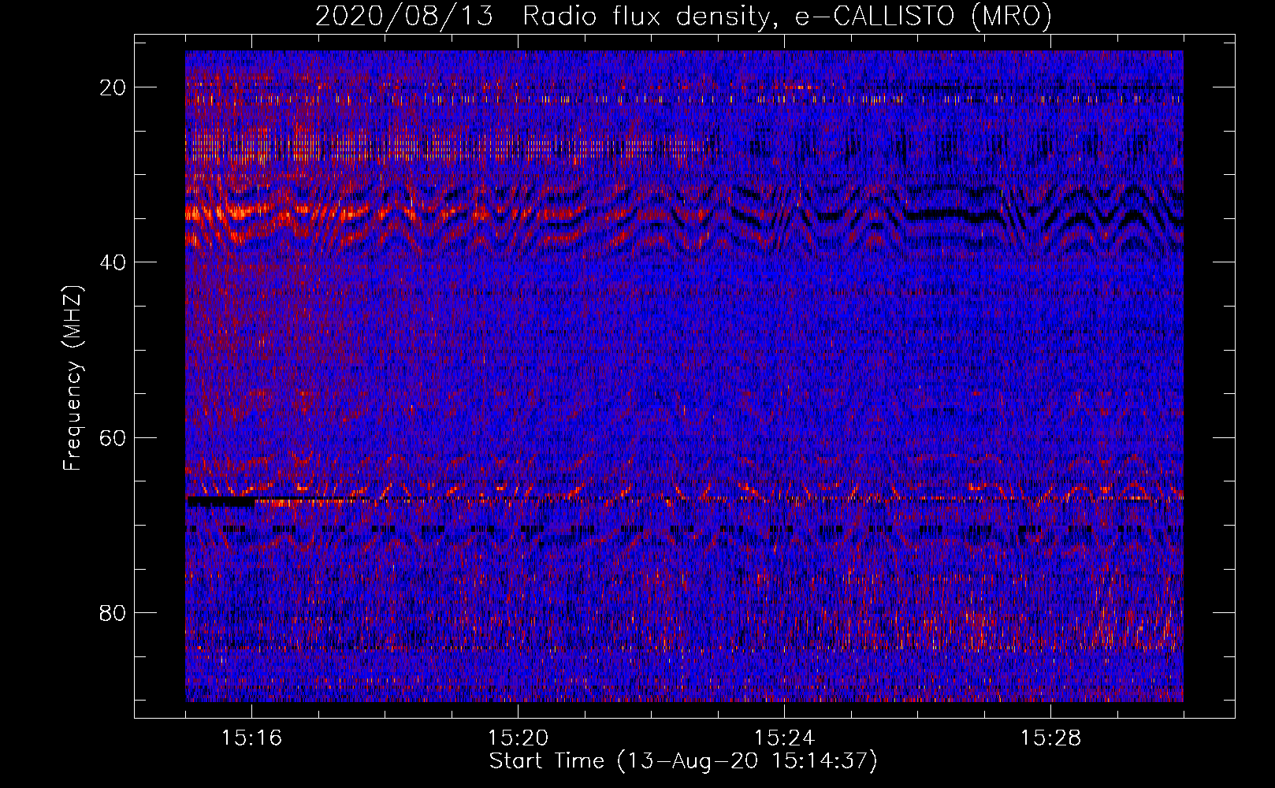Click the 'Start Time (13-Aug-20 15:14:37)' label

[683, 761]
